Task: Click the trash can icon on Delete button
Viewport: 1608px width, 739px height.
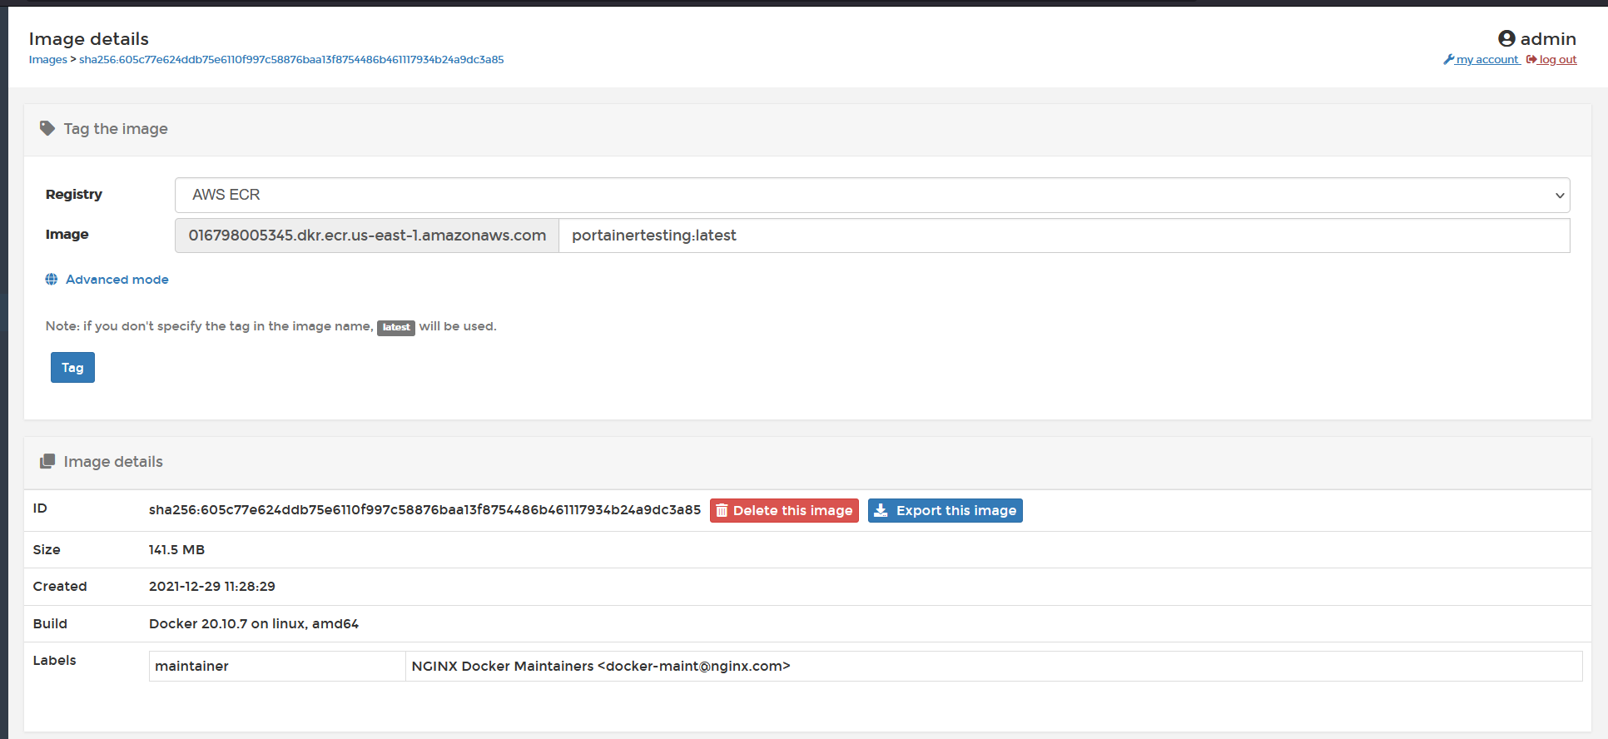Action: pos(722,511)
